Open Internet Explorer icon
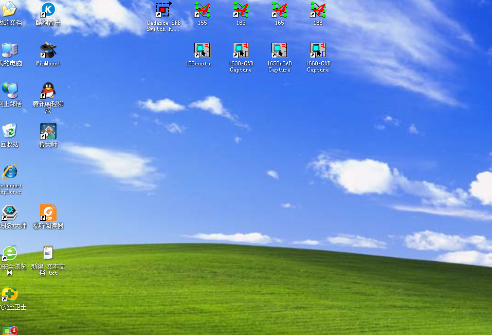The image size is (492, 335). coord(10,172)
